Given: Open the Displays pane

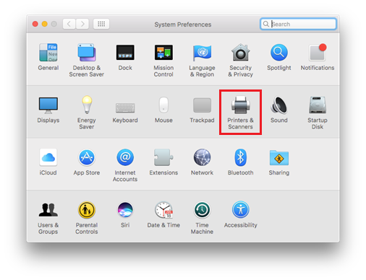Looking at the screenshot, I should click(48, 110).
